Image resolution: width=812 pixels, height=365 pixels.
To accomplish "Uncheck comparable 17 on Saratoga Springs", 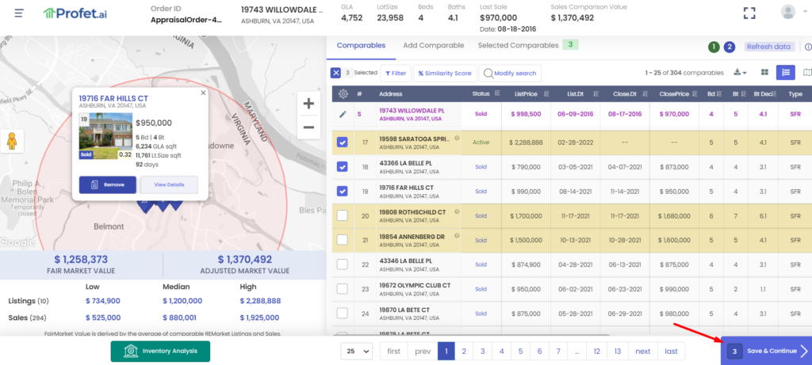I will [x=343, y=143].
